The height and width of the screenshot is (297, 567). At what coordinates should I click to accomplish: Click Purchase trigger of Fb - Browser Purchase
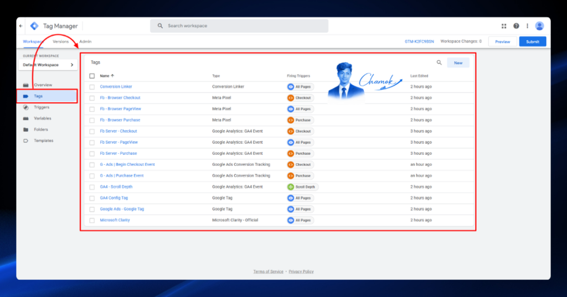click(x=300, y=120)
